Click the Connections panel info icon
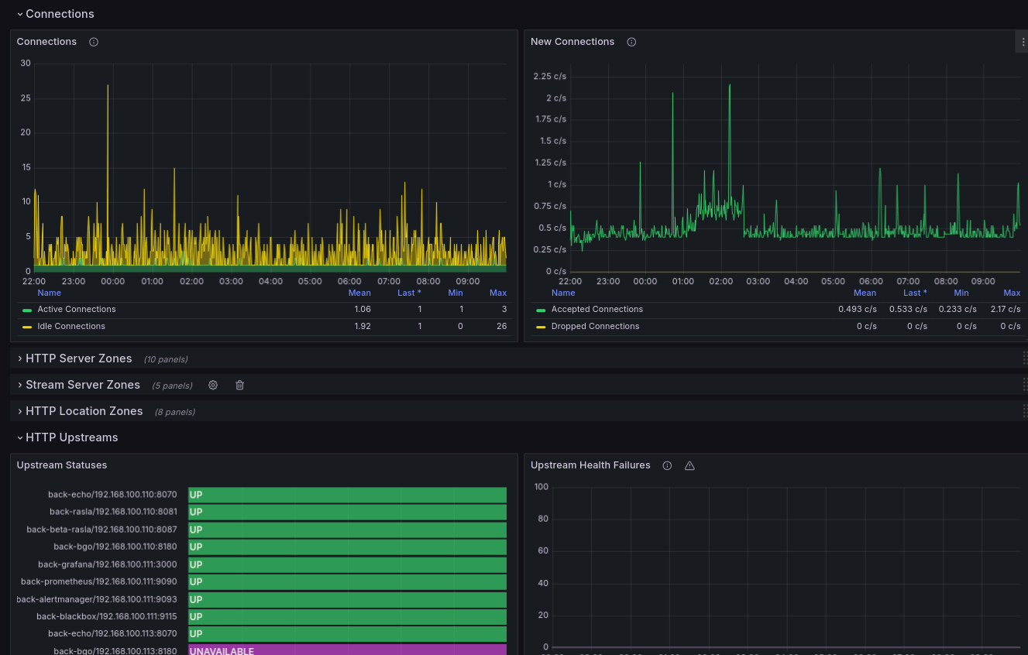Viewport: 1028px width, 655px height. [x=94, y=42]
